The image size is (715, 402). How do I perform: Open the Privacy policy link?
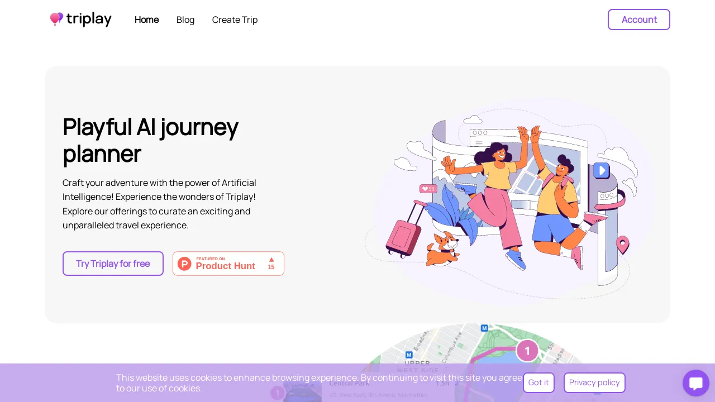[x=594, y=382]
